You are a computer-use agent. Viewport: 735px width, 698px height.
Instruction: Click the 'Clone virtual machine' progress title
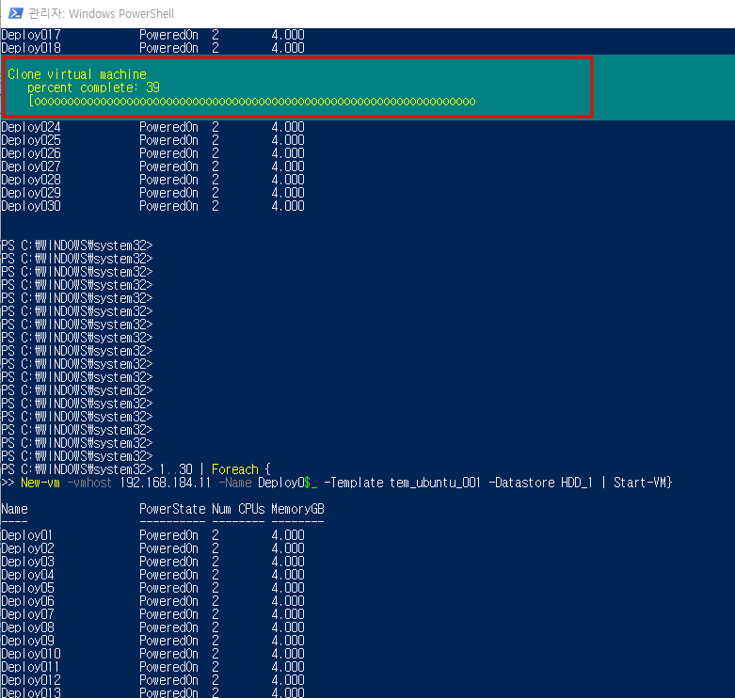pos(77,74)
